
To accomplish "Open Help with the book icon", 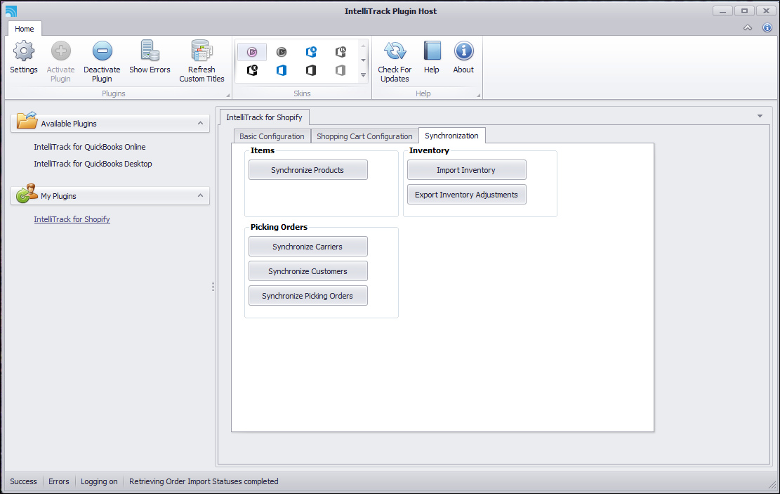I will 432,51.
